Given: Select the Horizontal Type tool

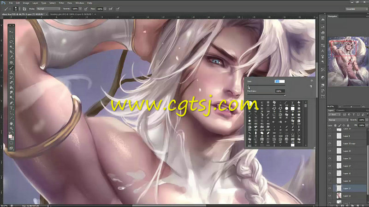Looking at the screenshot, I should (x=11, y=108).
